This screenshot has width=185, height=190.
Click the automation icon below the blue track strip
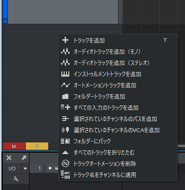[x=5, y=21]
